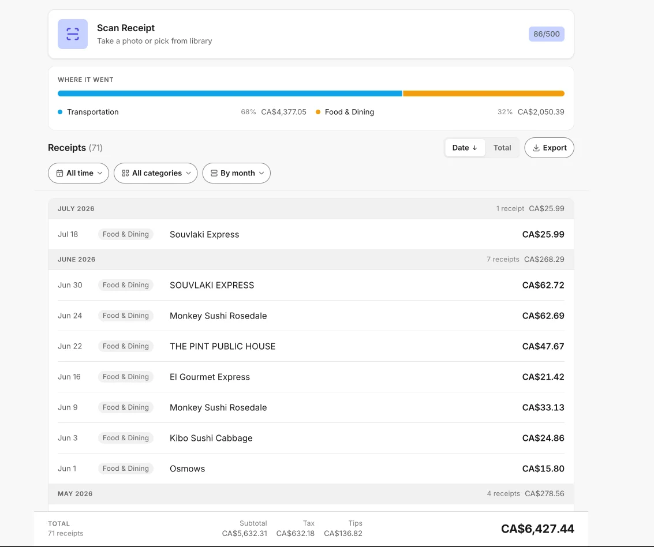Click the Food & Dining tag on Jun 22 row
654x547 pixels.
pos(125,346)
